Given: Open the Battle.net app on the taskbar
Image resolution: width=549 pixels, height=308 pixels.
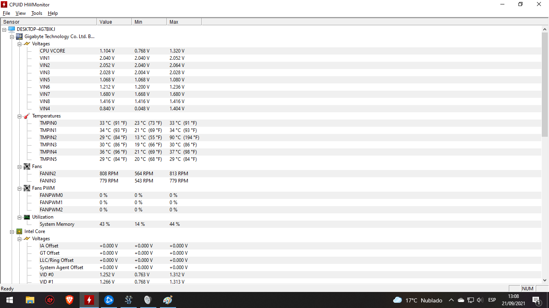Looking at the screenshot, I should tap(109, 300).
